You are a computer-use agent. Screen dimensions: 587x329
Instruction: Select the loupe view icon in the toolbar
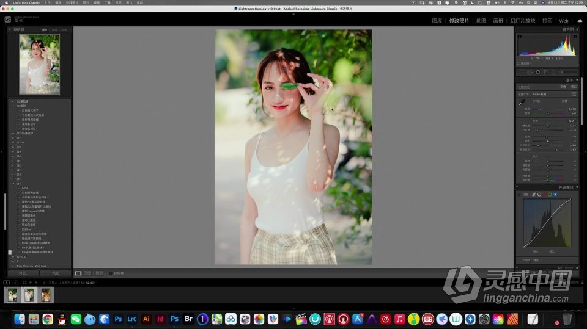78,273
